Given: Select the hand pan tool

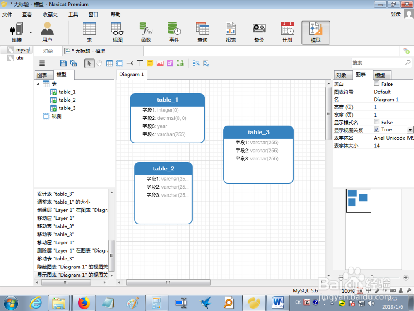Looking at the screenshot, I should (99, 63).
